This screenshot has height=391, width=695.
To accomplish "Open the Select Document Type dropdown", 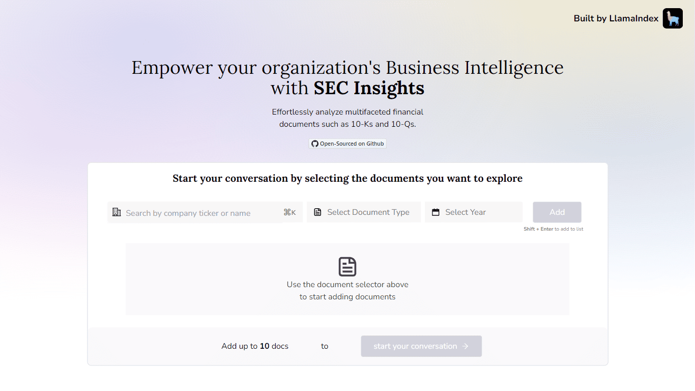I will pos(368,212).
